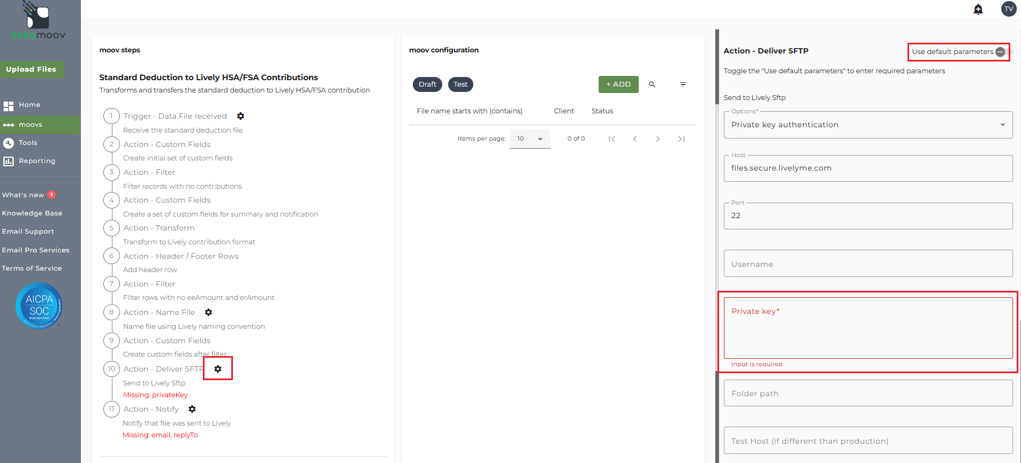Open settings gear for Trigger - Data File received
The width and height of the screenshot is (1021, 463).
241,116
